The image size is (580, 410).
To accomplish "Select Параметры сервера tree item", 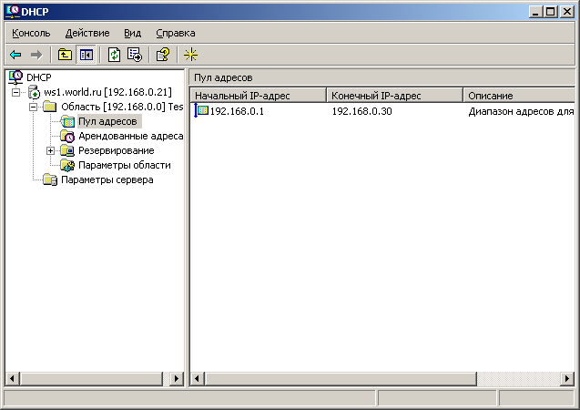I will [107, 179].
